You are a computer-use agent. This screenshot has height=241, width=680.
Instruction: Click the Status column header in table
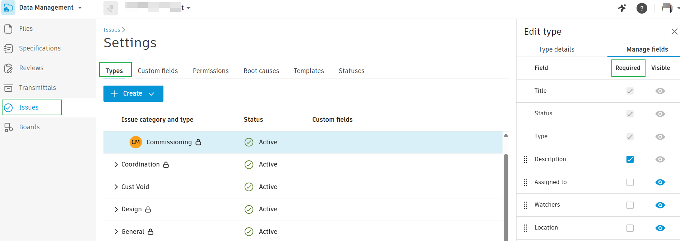point(253,120)
